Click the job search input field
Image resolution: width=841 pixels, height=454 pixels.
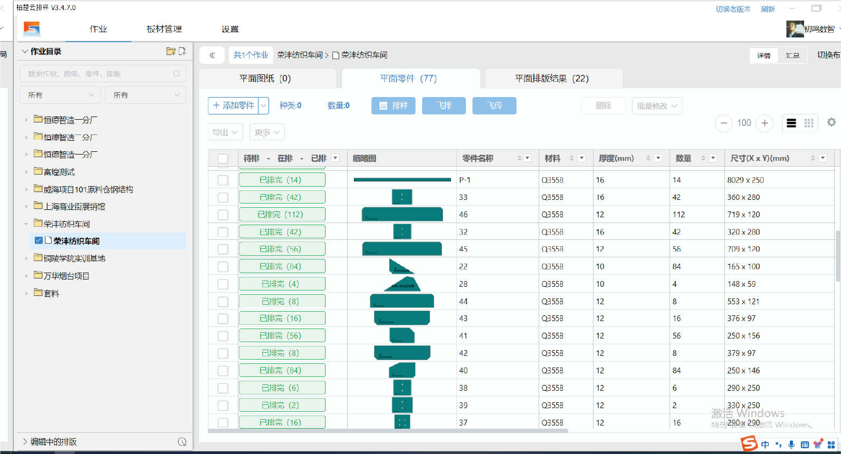(x=103, y=74)
